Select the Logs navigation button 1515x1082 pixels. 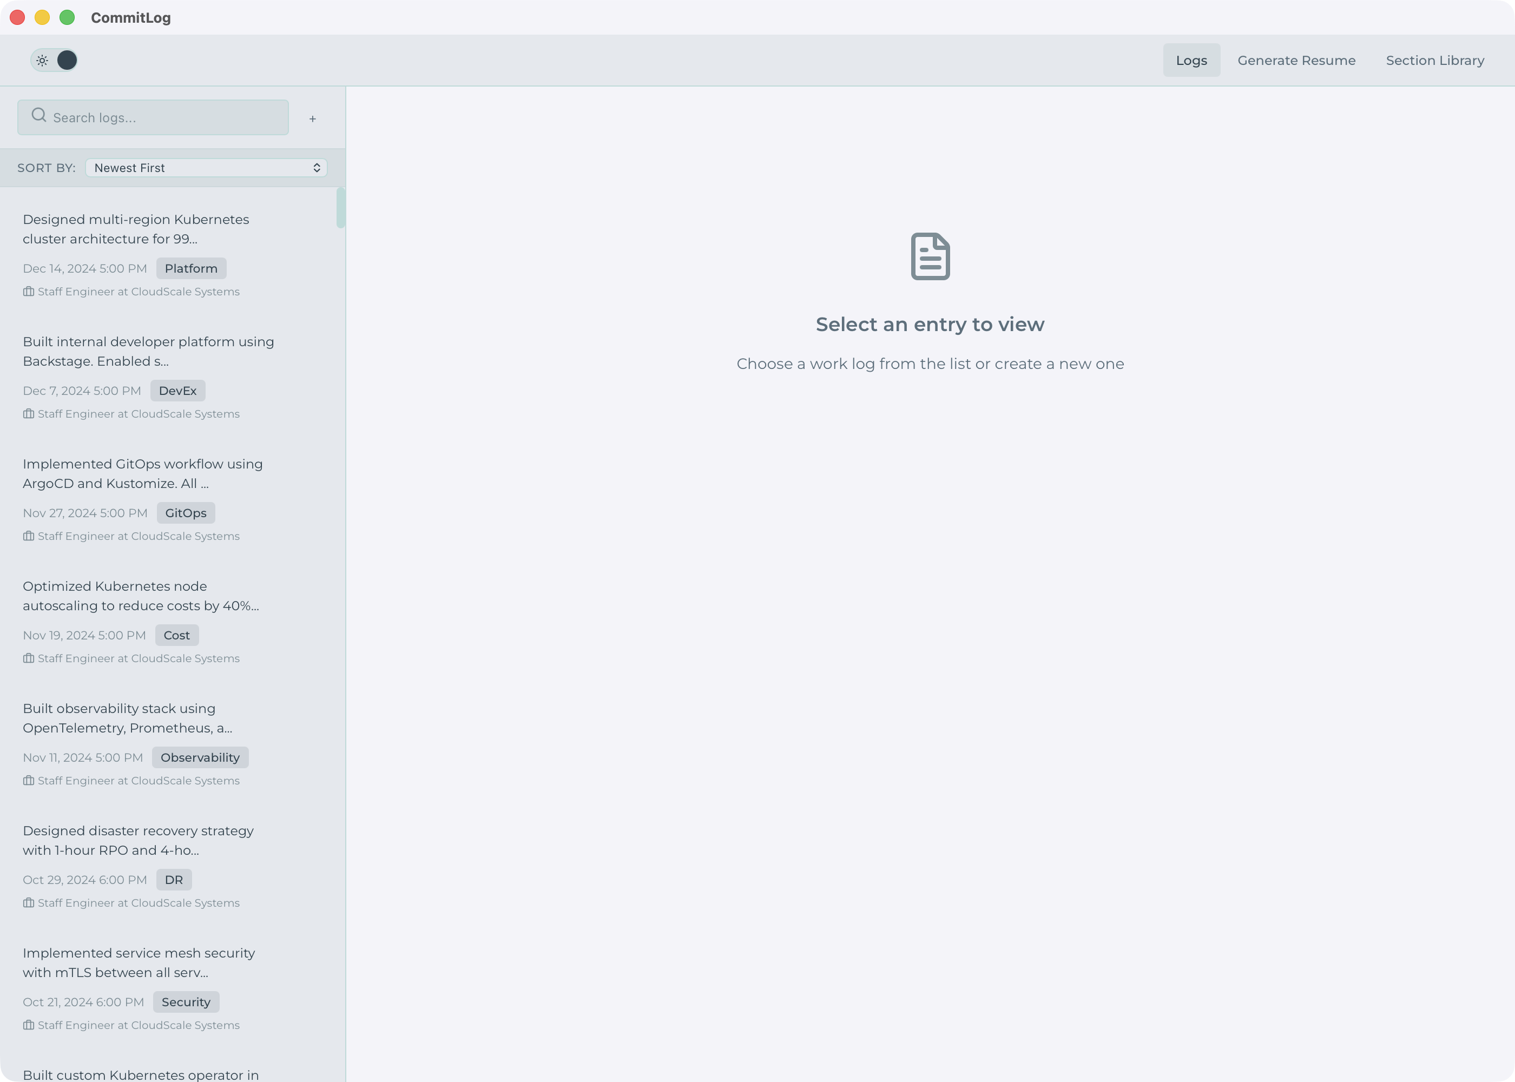[x=1192, y=60]
